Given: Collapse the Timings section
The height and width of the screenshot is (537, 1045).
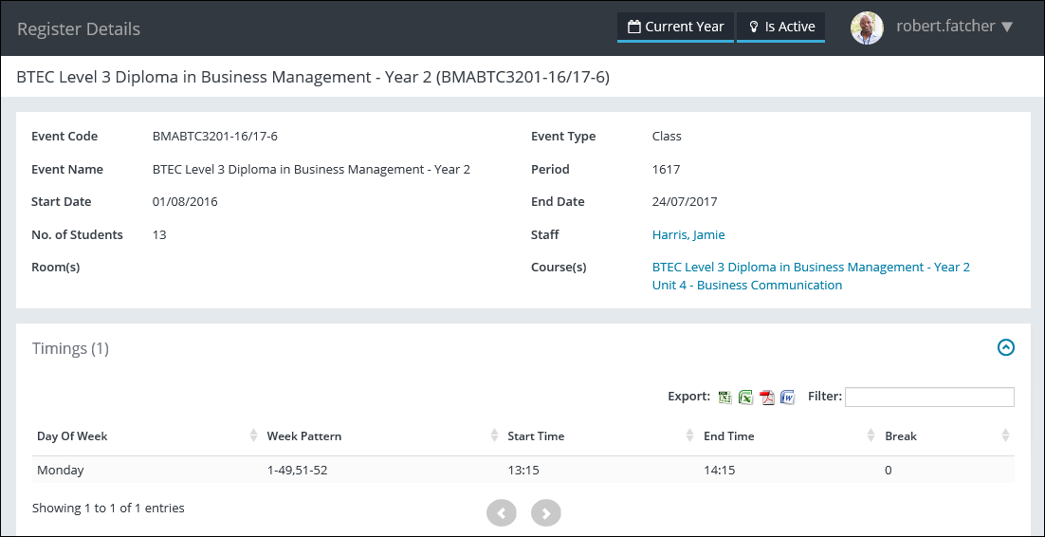Looking at the screenshot, I should [x=1006, y=348].
